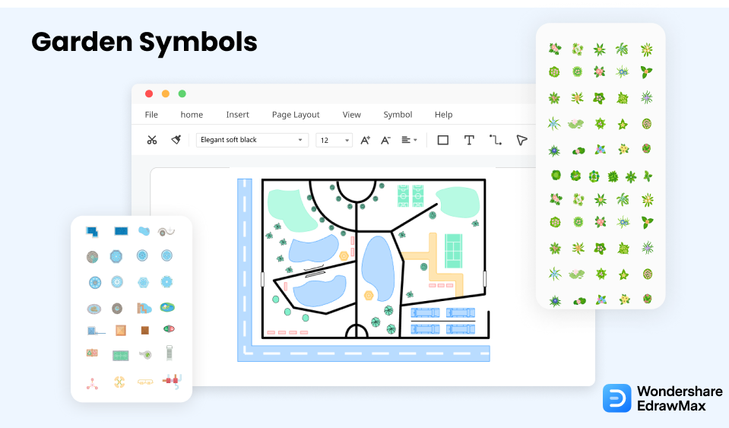This screenshot has height=428, width=729.
Task: Expand the text alignment dropdown
Action: pyautogui.click(x=409, y=140)
